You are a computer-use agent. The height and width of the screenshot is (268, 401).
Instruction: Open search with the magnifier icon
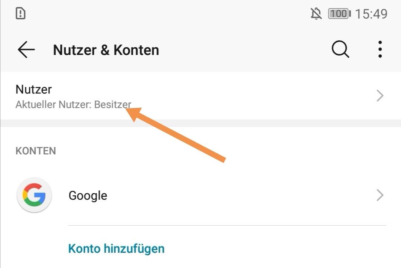point(340,49)
